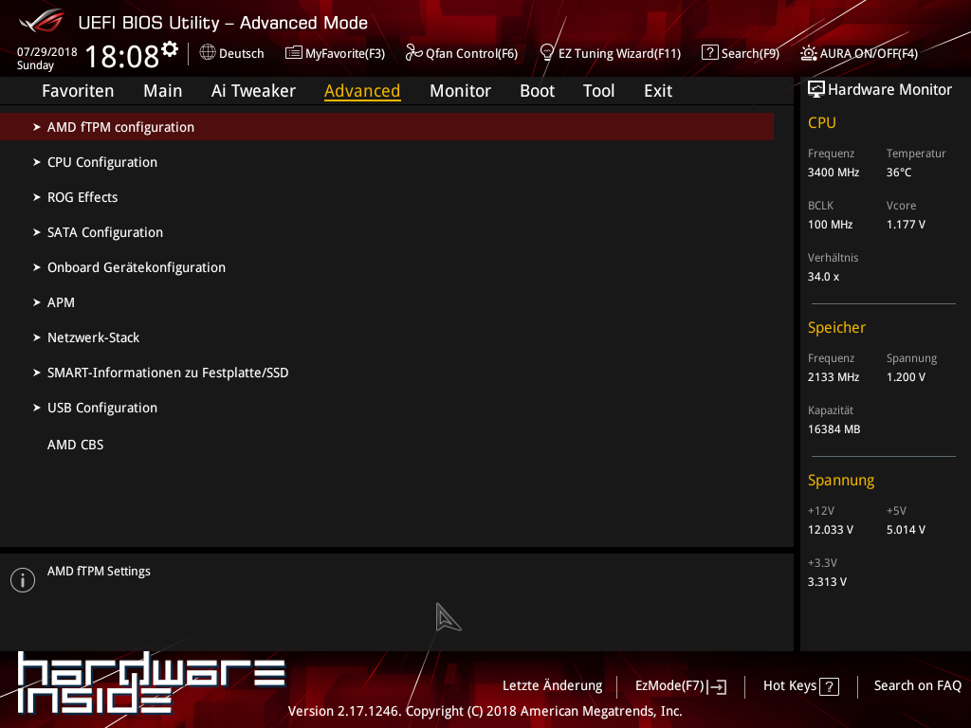Click the EzMode switch arrow icon
This screenshot has width=971, height=728.
pos(717,686)
